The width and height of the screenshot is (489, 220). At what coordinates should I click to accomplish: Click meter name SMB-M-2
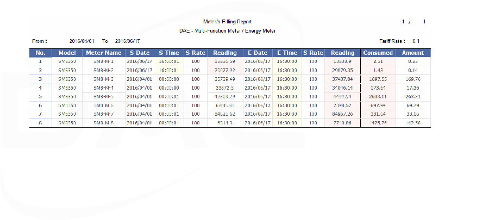(104, 70)
